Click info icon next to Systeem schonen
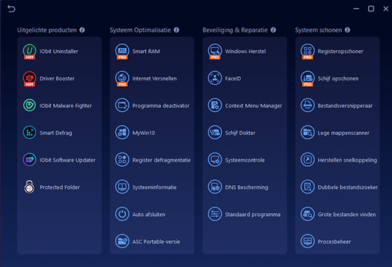 348,30
